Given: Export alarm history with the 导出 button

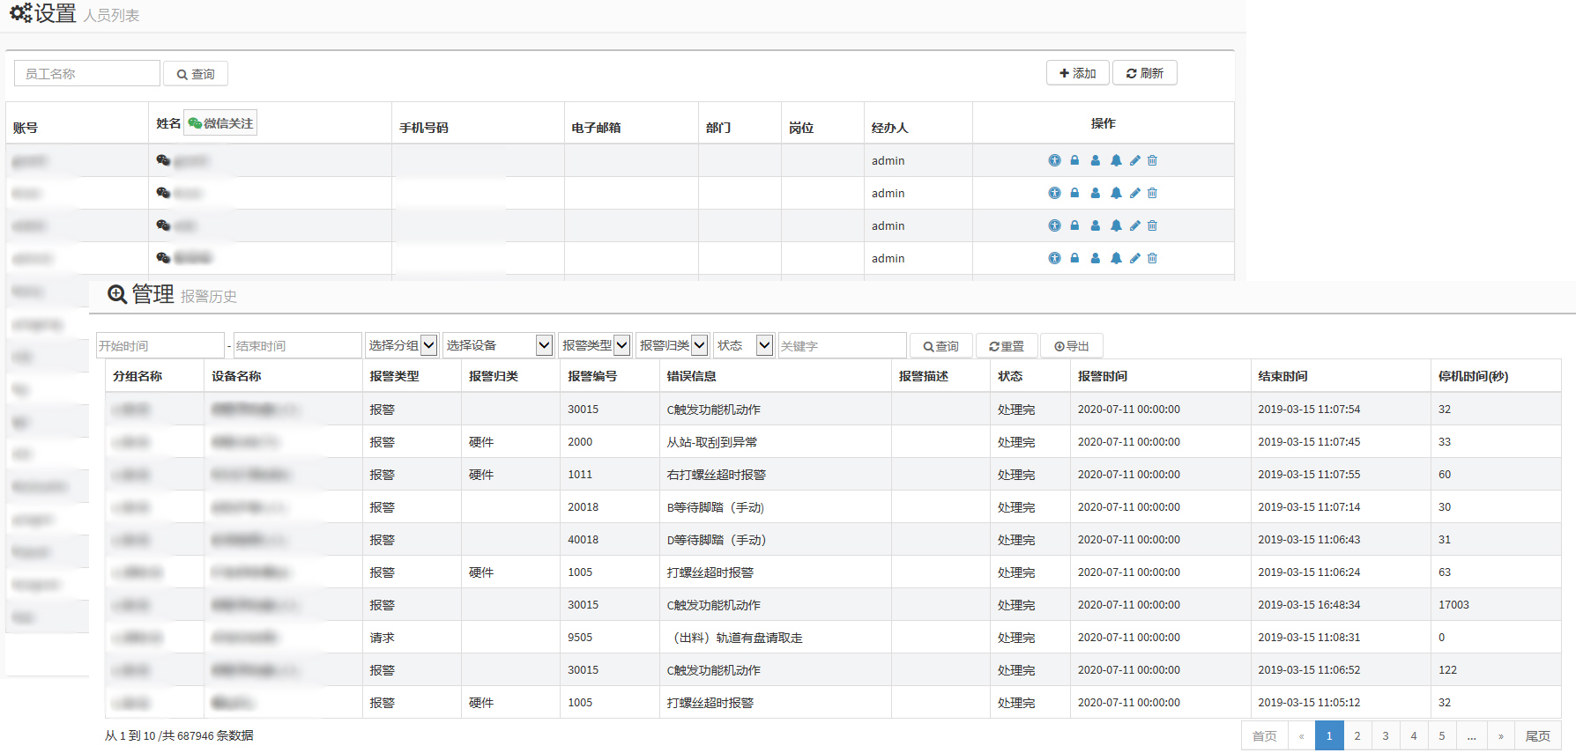Looking at the screenshot, I should 1071,346.
